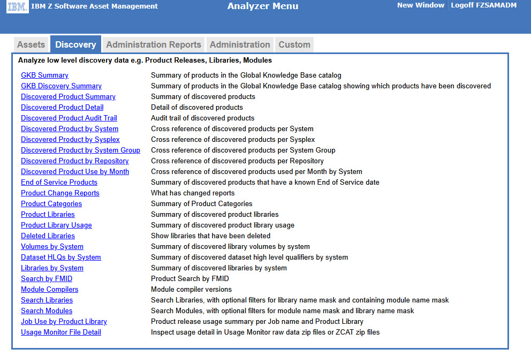Viewport: 531px width, 356px height.
Task: Open Discovered Product by Repository
Action: point(75,161)
